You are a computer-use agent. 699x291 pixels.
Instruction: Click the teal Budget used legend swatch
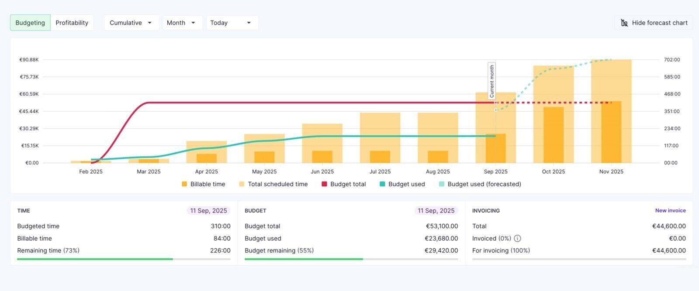pyautogui.click(x=382, y=184)
